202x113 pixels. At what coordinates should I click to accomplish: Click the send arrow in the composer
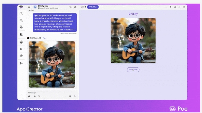pyautogui.click(x=75, y=96)
